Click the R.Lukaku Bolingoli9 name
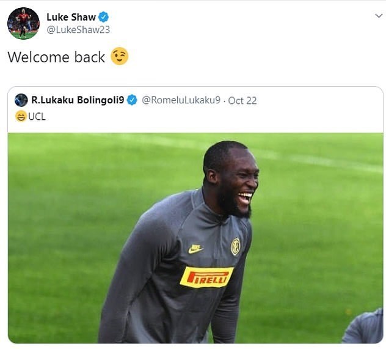Viewport: 386px width, 349px height. (78, 100)
